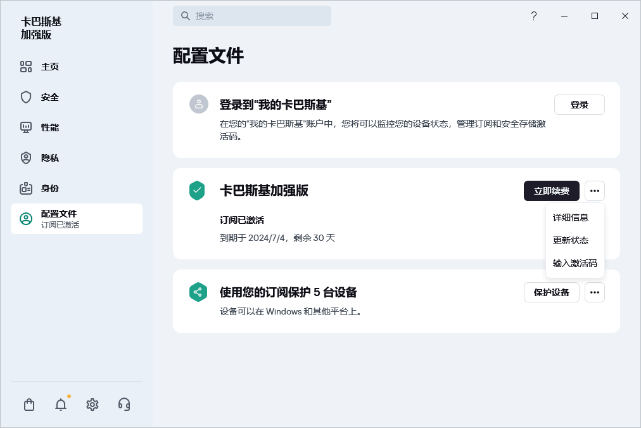Expand more options beside 保护设备

coord(594,292)
